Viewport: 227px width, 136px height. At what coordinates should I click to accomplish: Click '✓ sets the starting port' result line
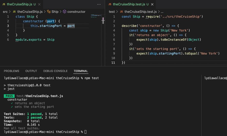pos(33,107)
